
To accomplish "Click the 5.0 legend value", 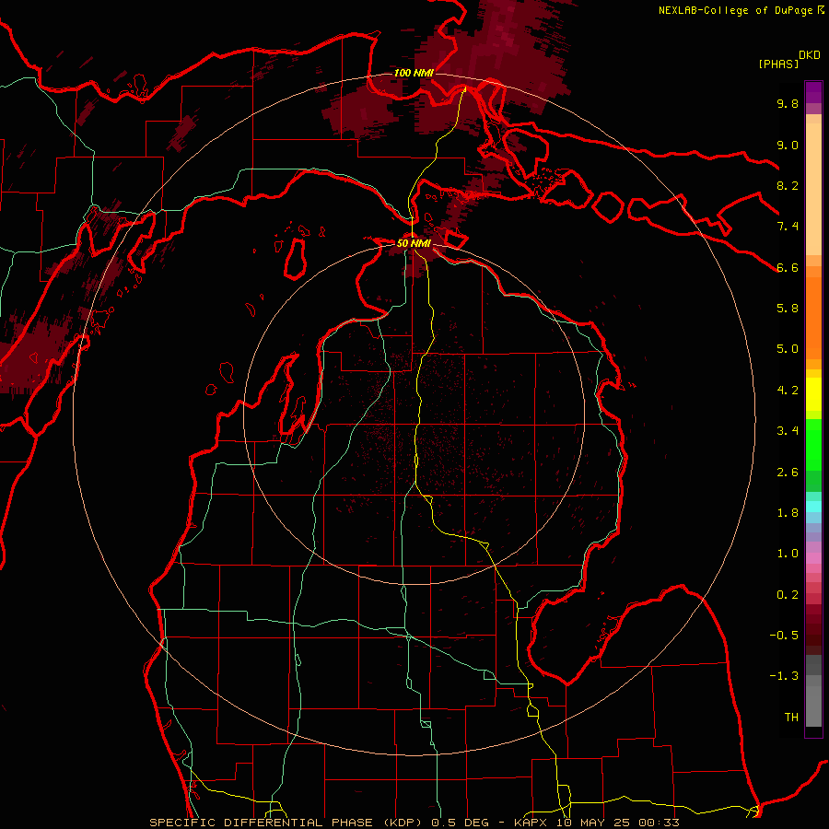I will [x=788, y=349].
